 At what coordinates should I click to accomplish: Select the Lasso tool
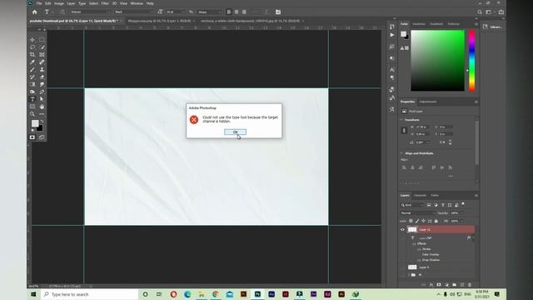click(x=32, y=47)
